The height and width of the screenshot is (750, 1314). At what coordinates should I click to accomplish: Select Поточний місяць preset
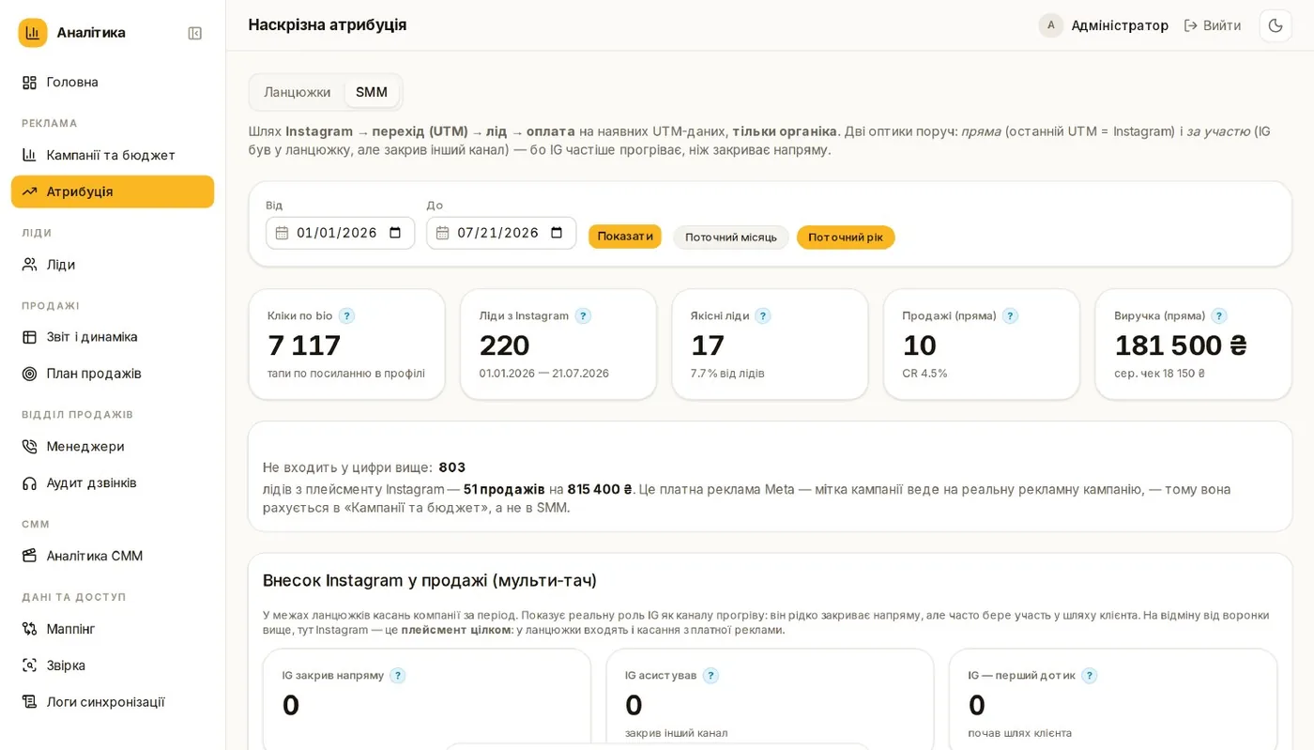[x=731, y=237]
